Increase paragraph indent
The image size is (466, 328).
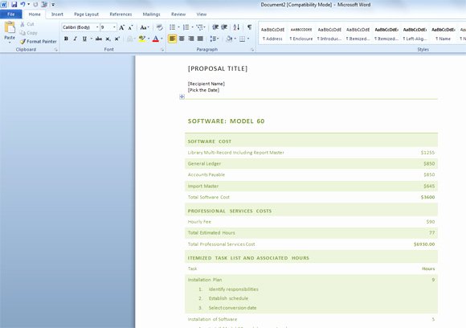(x=224, y=27)
